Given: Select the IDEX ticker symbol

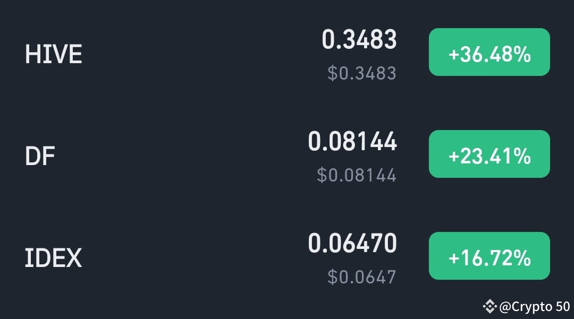Looking at the screenshot, I should (x=53, y=257).
